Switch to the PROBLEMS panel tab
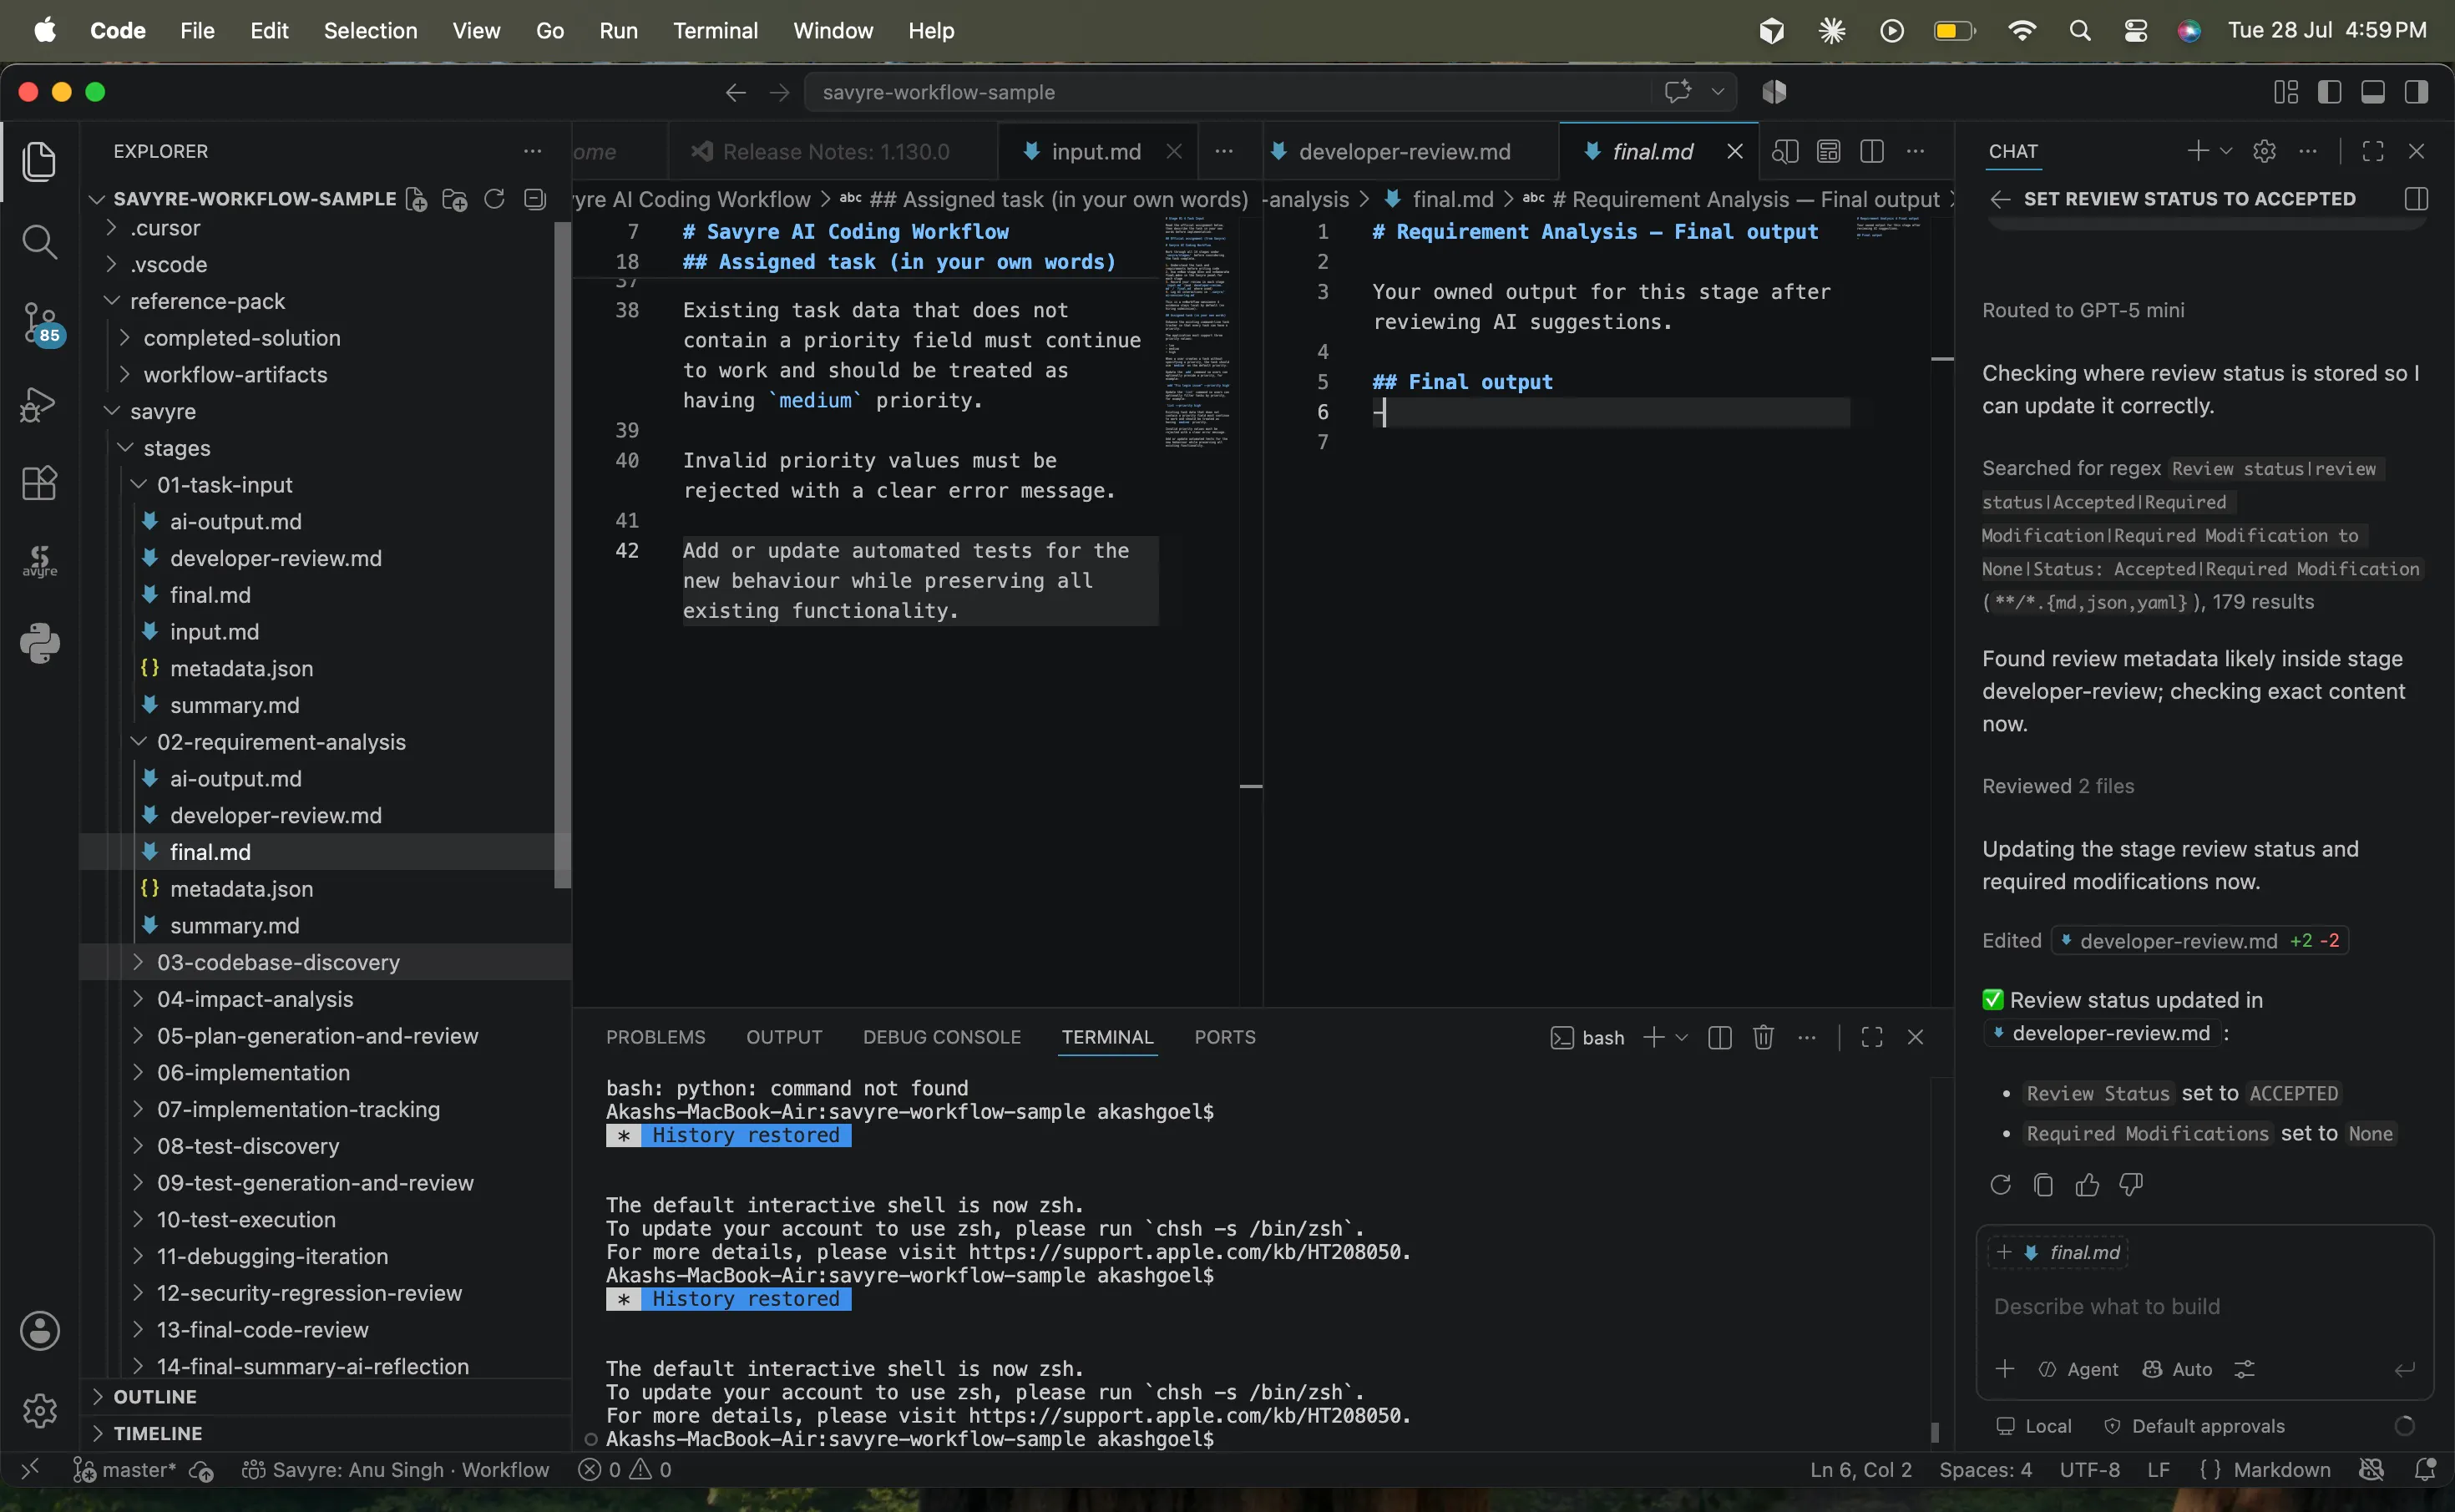Screen dimensions: 2455x1512 655,1037
